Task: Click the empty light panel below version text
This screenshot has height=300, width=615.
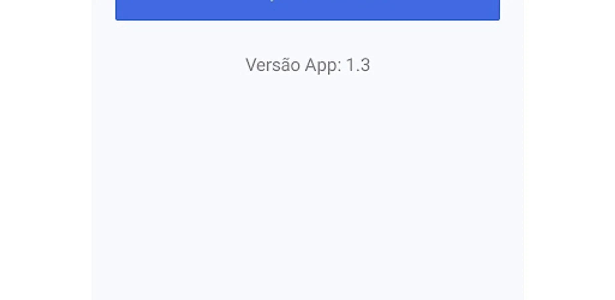Action: 307,187
